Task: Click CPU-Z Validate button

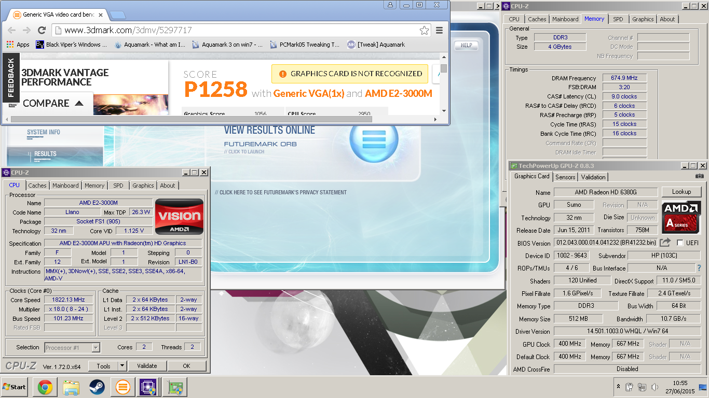Action: tap(147, 366)
